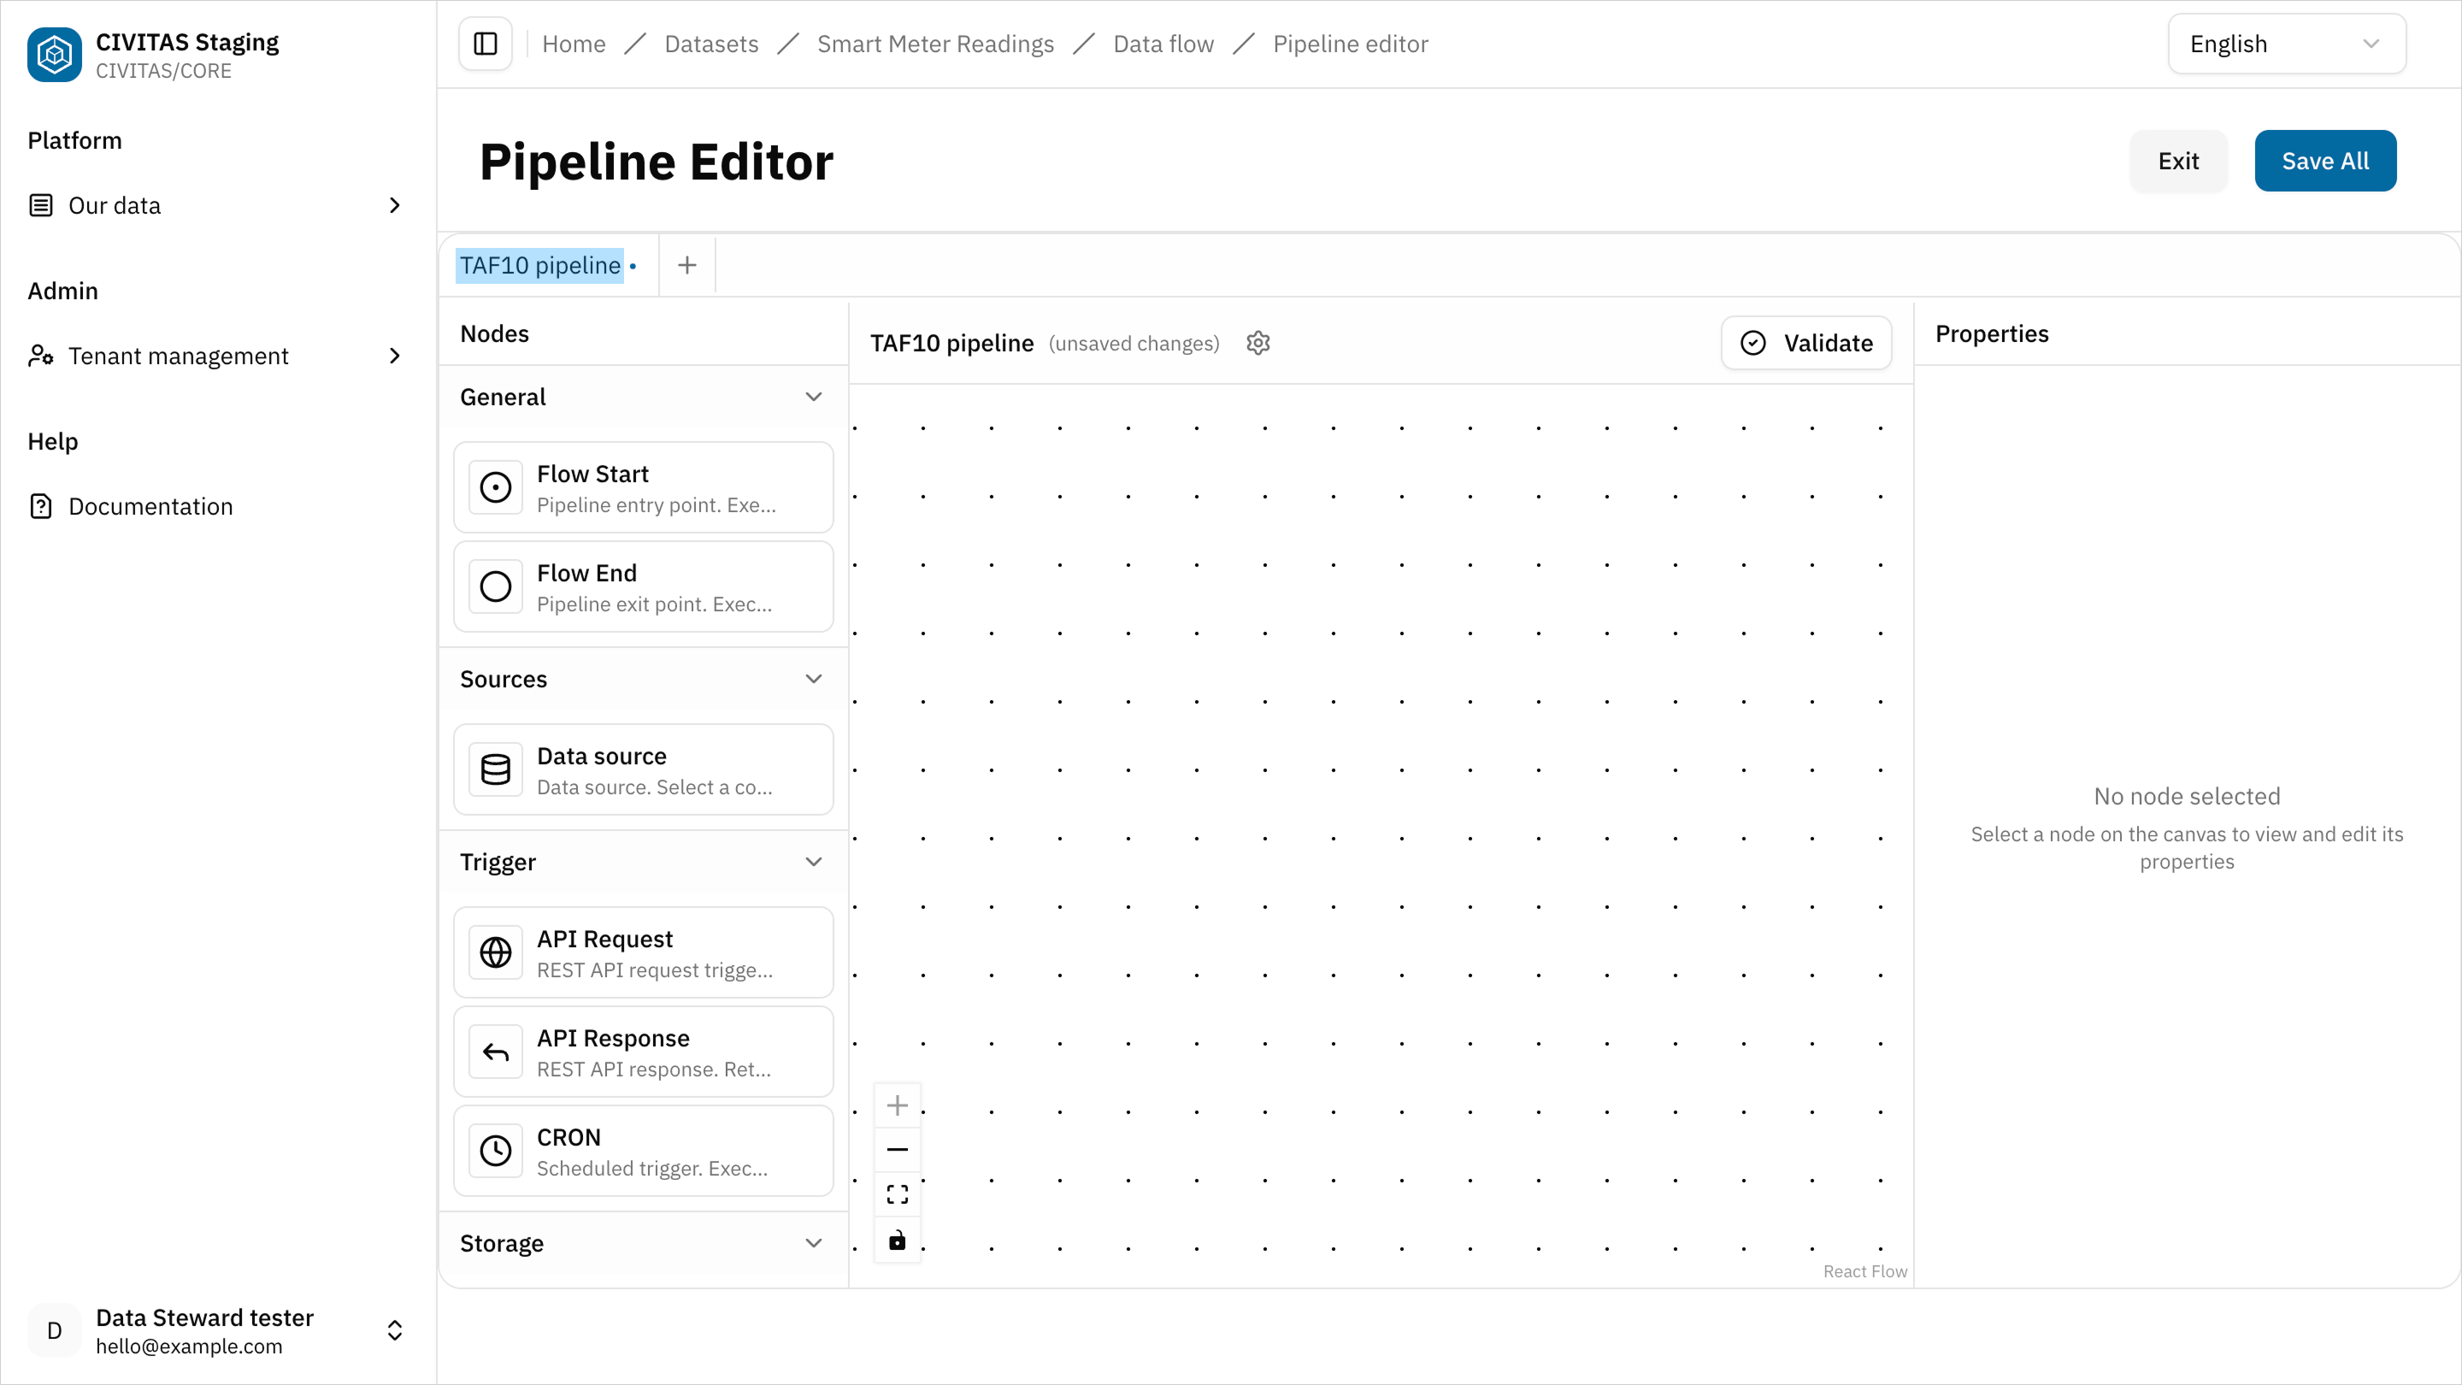Click the Validate button
Screen dimensions: 2462x1385
coord(1805,342)
